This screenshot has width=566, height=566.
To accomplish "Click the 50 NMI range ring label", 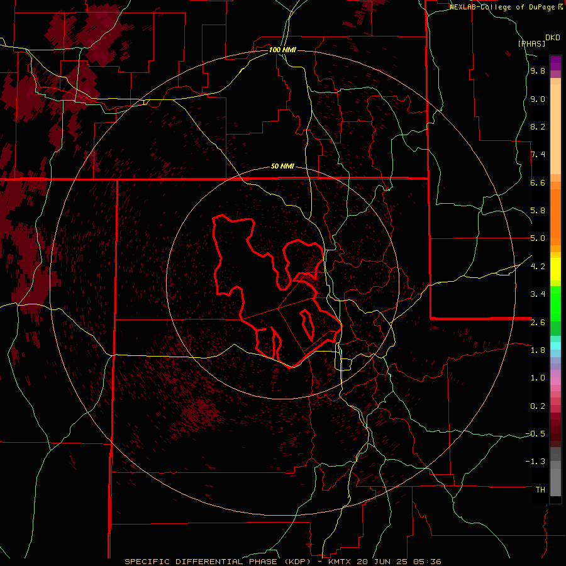I will (x=282, y=166).
